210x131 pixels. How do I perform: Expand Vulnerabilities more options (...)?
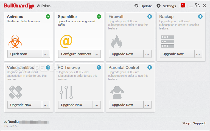pyautogui.click(x=46, y=105)
